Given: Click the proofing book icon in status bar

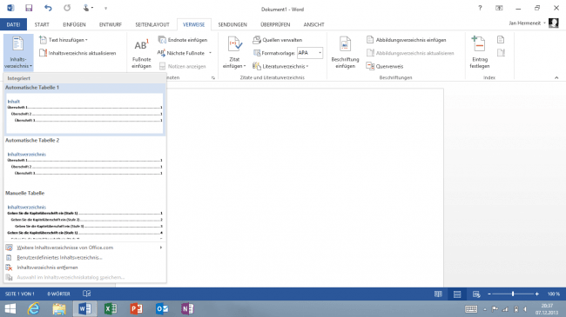Looking at the screenshot, I should coord(86,294).
